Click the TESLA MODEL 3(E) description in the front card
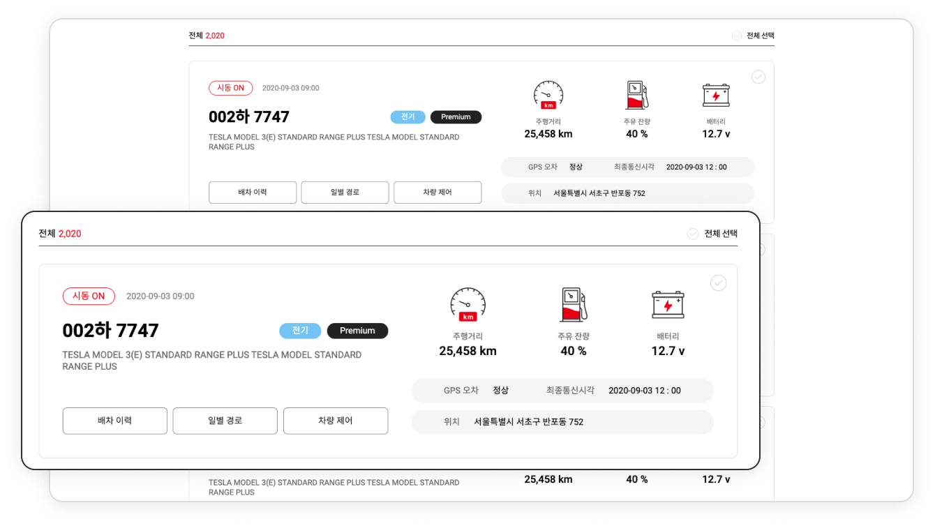 point(212,361)
